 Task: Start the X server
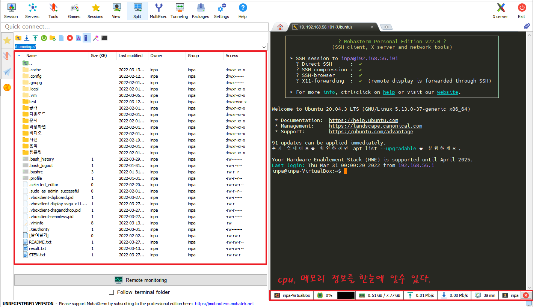coord(500,11)
